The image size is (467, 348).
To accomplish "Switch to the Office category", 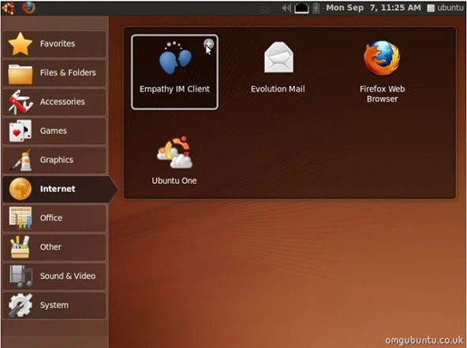I will click(54, 218).
